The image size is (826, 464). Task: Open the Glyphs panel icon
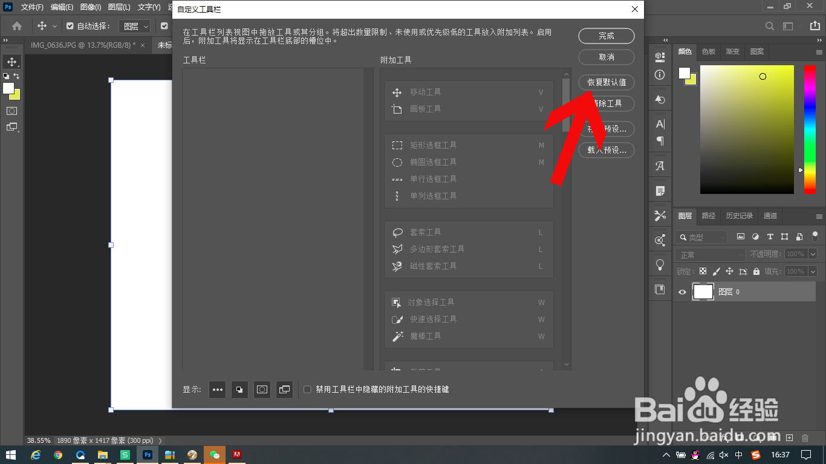click(660, 166)
